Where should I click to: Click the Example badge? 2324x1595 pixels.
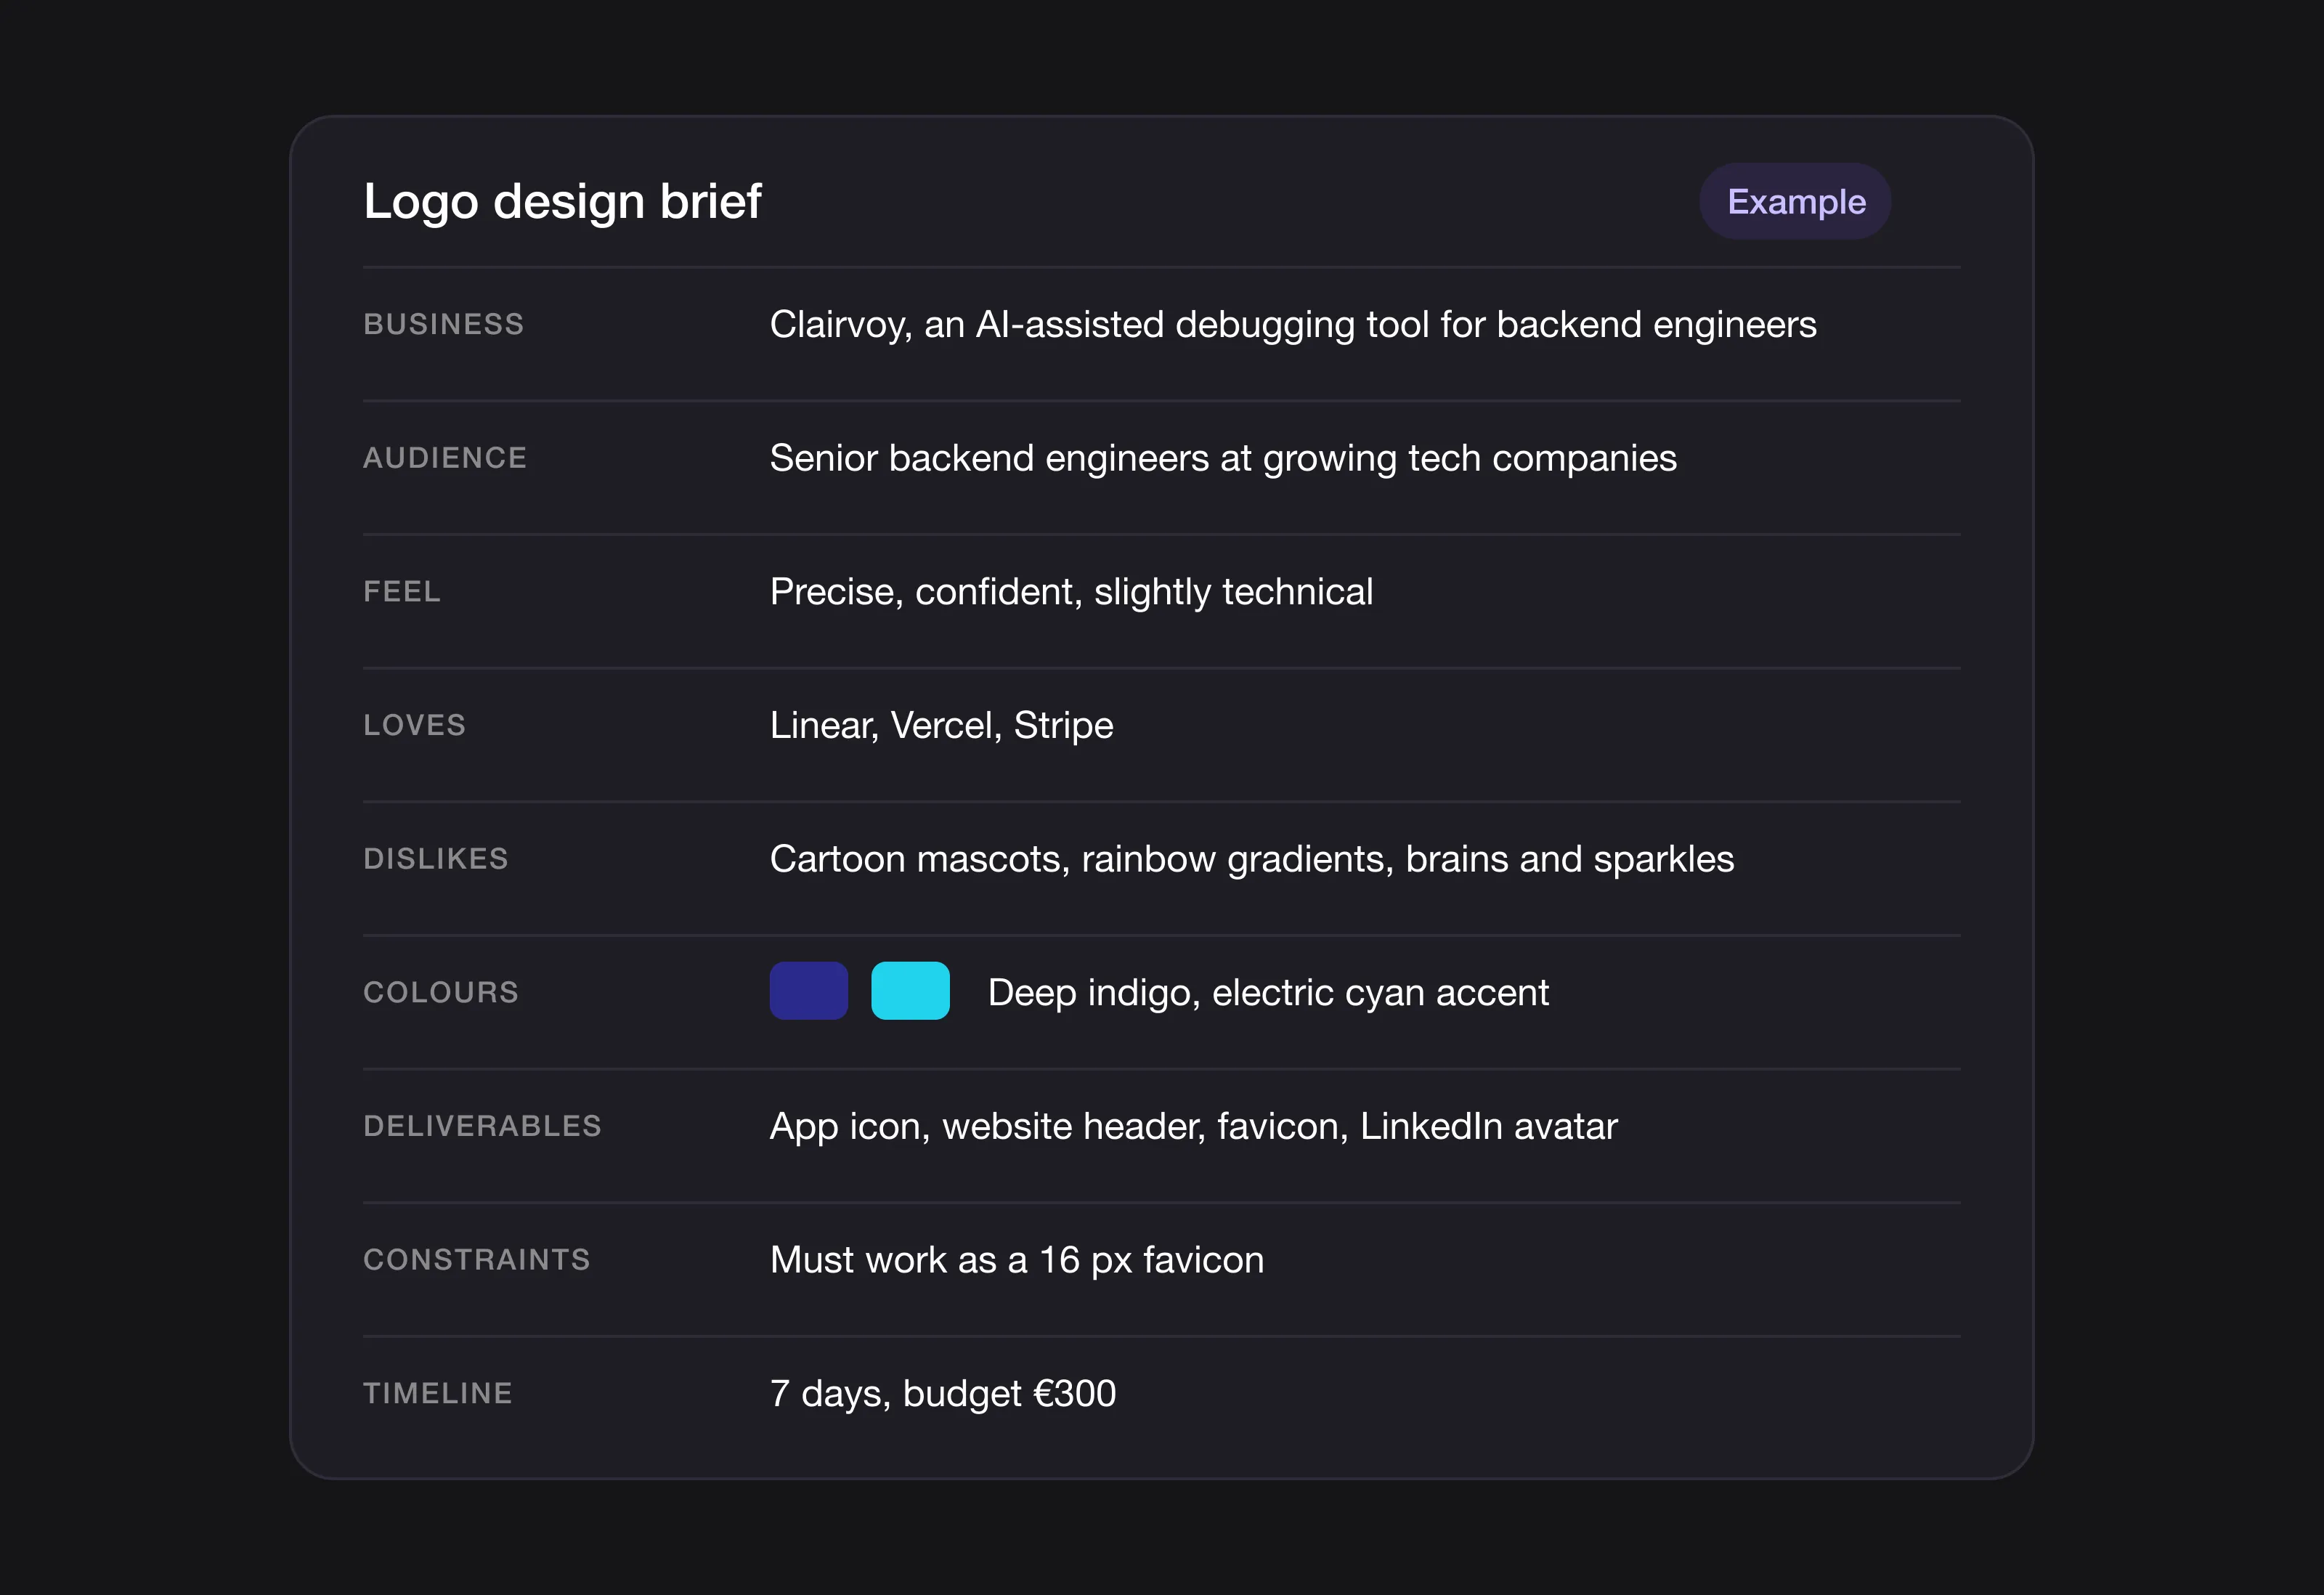[1795, 202]
